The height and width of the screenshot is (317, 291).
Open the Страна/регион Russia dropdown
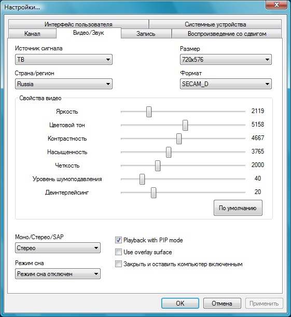pos(64,84)
